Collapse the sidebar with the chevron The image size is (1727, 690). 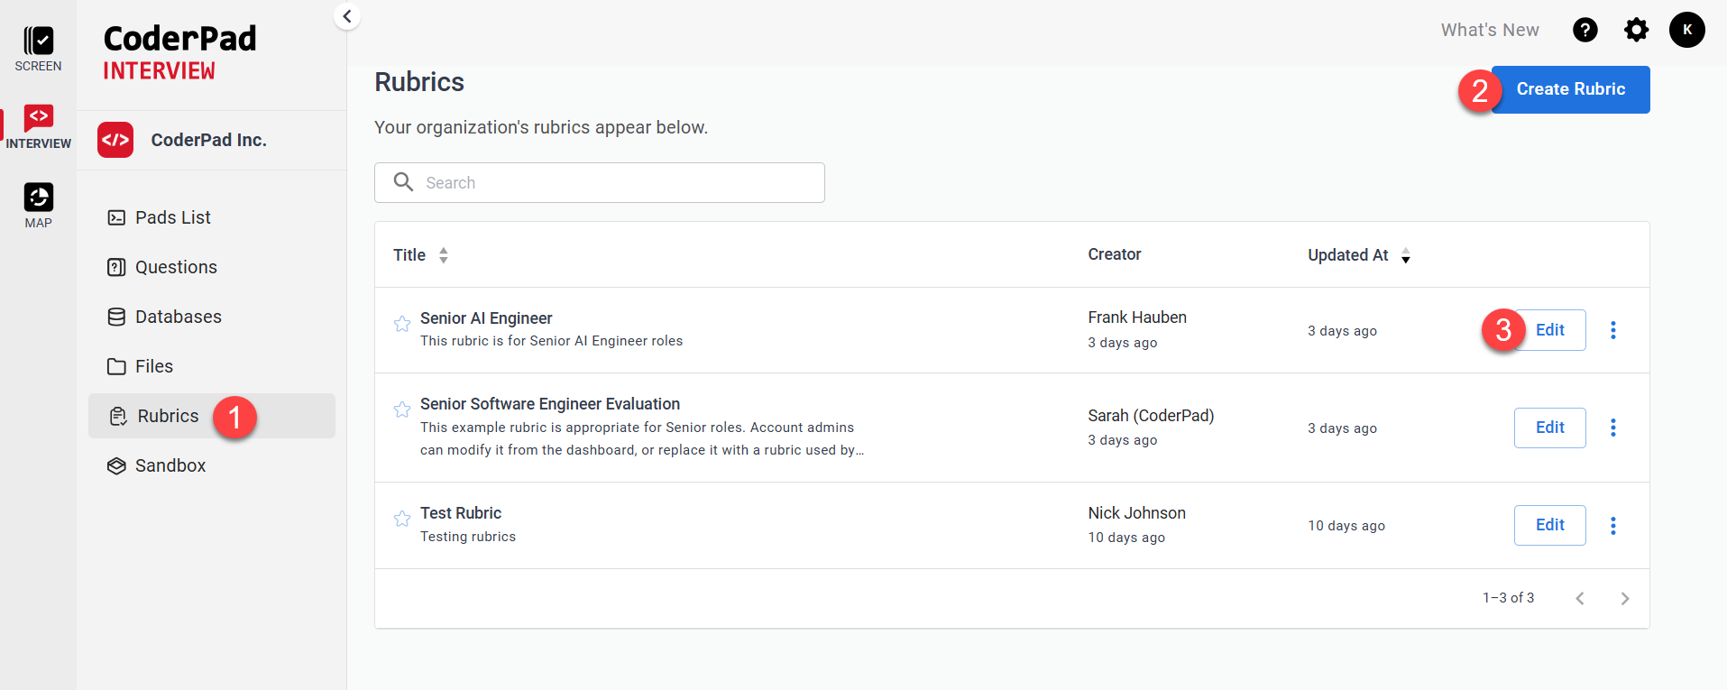[347, 16]
